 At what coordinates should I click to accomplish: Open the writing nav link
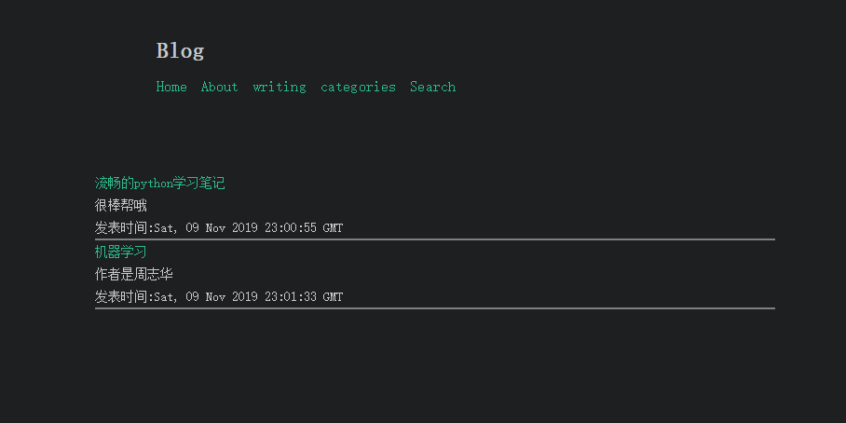point(280,87)
